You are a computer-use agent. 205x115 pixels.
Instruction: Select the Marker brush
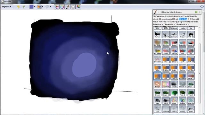(x=158, y=34)
